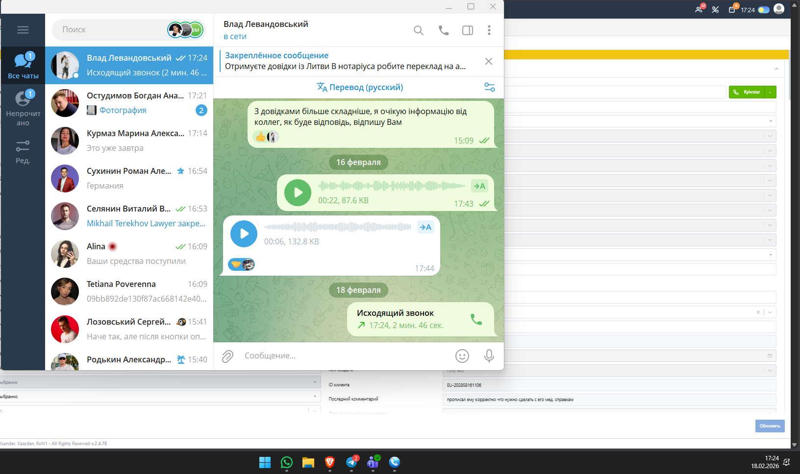
Task: Select the Все чаты folder
Action: [x=23, y=66]
